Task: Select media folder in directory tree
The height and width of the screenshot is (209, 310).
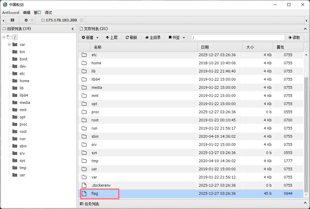Action: click(x=25, y=102)
